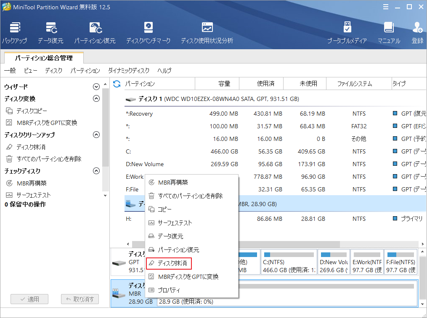Click the ブータブルメディア icon
This screenshot has height=318, width=427.
click(x=347, y=32)
